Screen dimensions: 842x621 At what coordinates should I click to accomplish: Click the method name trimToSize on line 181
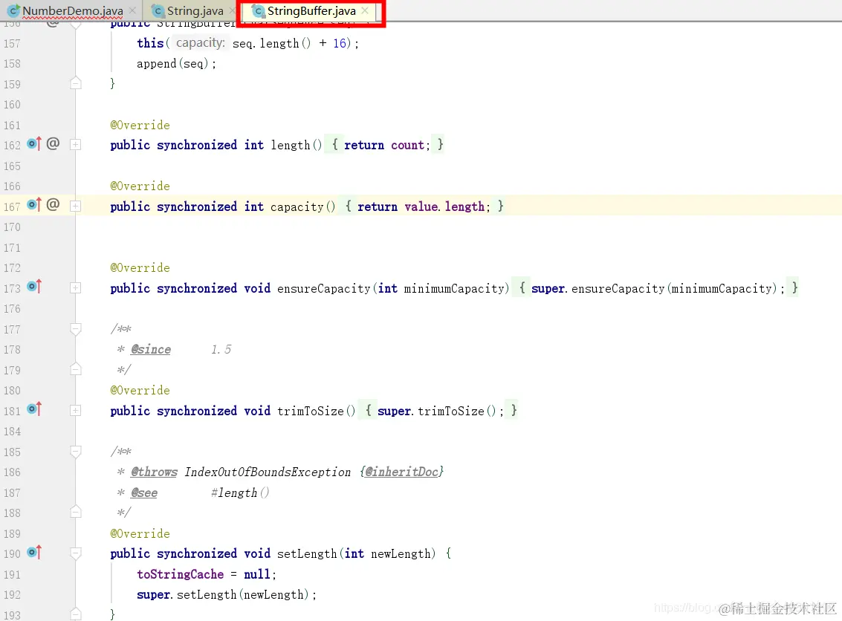(x=311, y=411)
